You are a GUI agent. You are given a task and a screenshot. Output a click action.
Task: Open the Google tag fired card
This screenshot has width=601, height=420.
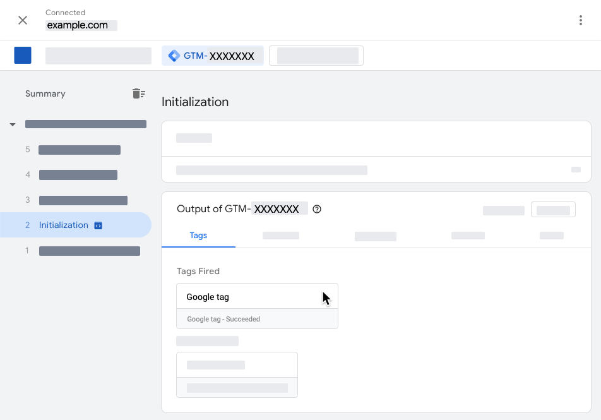pyautogui.click(x=257, y=306)
